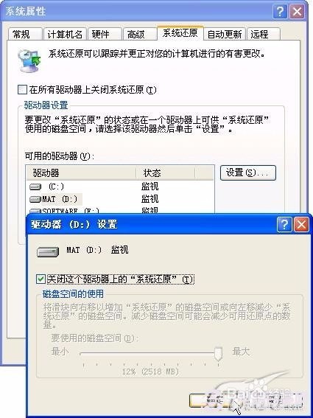Viewport: 313px width, 418px height.
Task: Switch to the 常规 tab
Action: pos(25,34)
